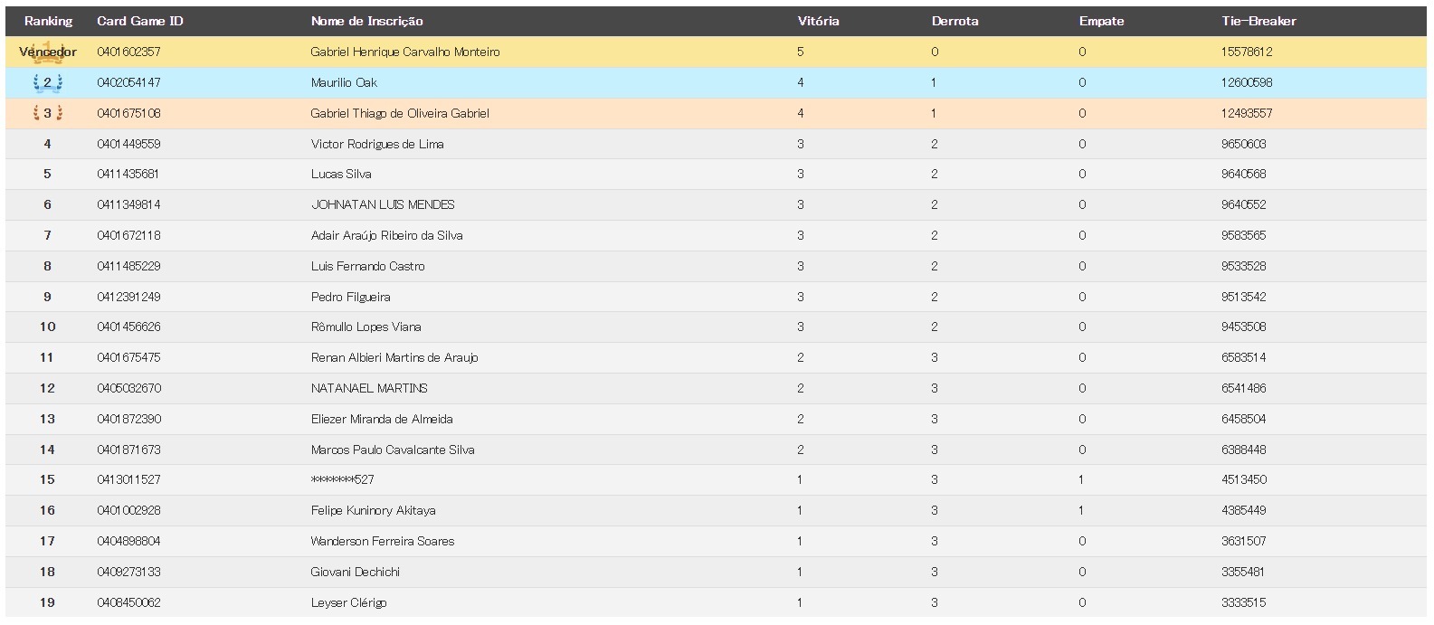Select Victor Rodrigues de Lima row
Image resolution: width=1434 pixels, height=625 pixels.
tap(376, 144)
